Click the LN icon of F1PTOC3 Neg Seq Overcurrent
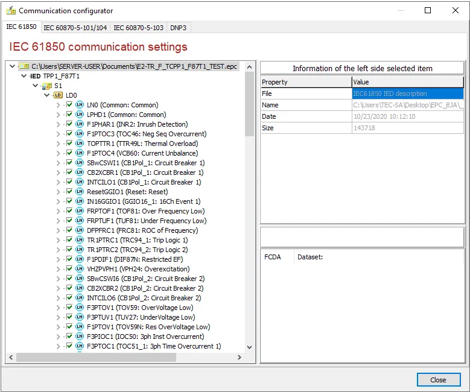 (x=80, y=134)
